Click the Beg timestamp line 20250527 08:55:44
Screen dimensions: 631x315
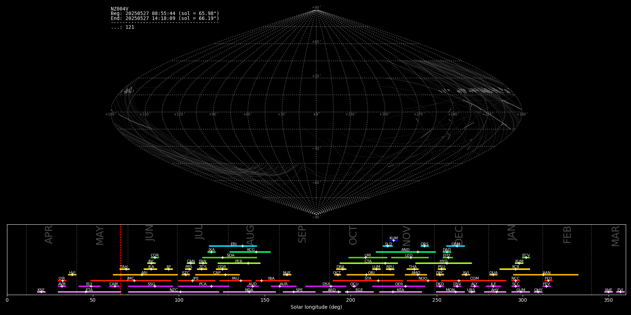[x=165, y=14]
